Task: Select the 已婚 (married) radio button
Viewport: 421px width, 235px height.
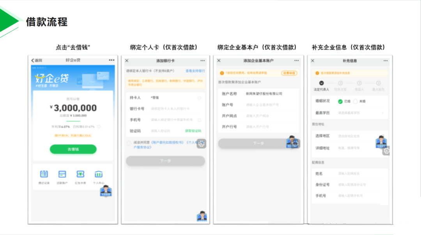Action: (340, 101)
